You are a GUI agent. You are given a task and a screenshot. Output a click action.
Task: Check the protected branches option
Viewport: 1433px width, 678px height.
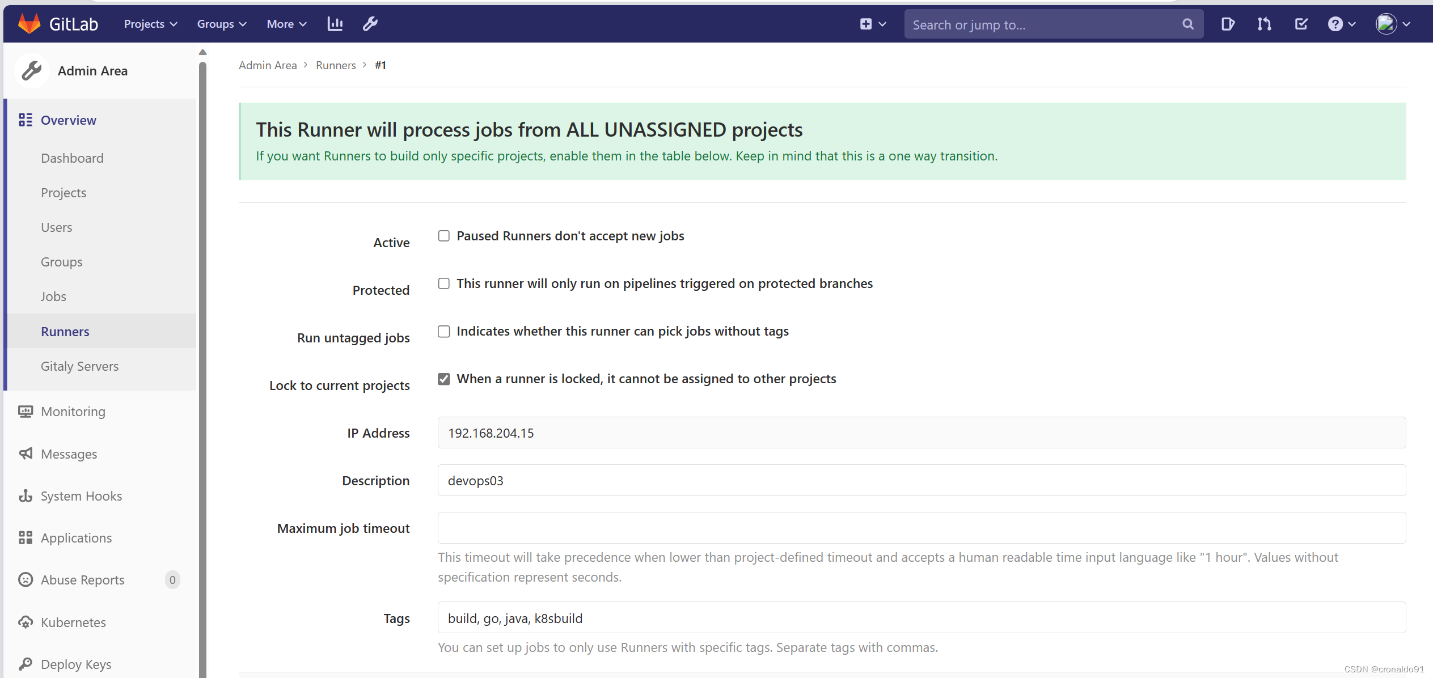[x=443, y=283]
